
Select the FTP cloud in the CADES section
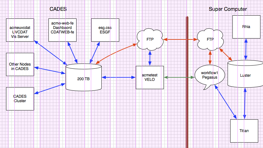(150, 39)
